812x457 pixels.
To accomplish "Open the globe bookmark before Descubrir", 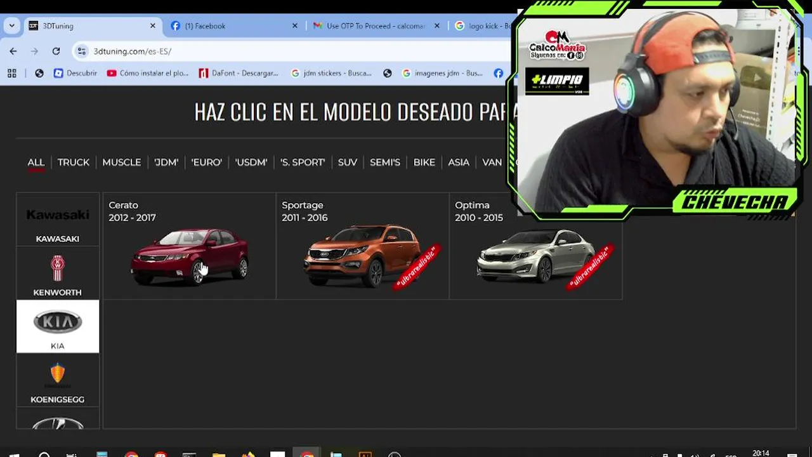I will pos(39,73).
